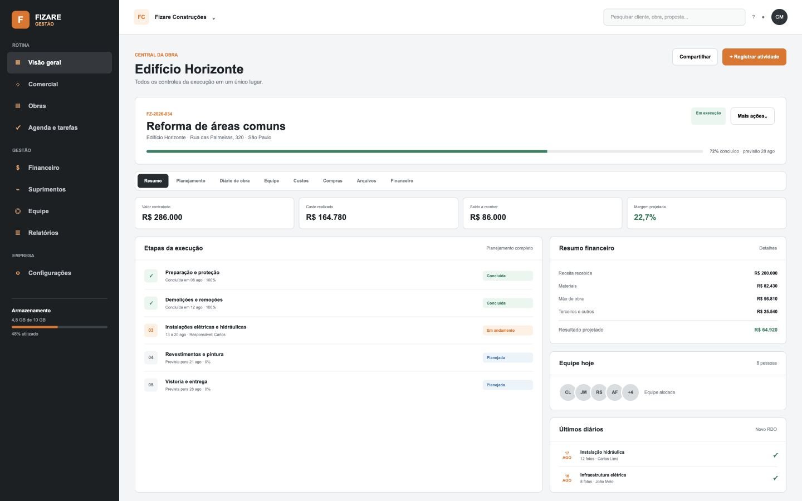This screenshot has height=501, width=802.
Task: Go to the Compras tab
Action: pyautogui.click(x=332, y=181)
